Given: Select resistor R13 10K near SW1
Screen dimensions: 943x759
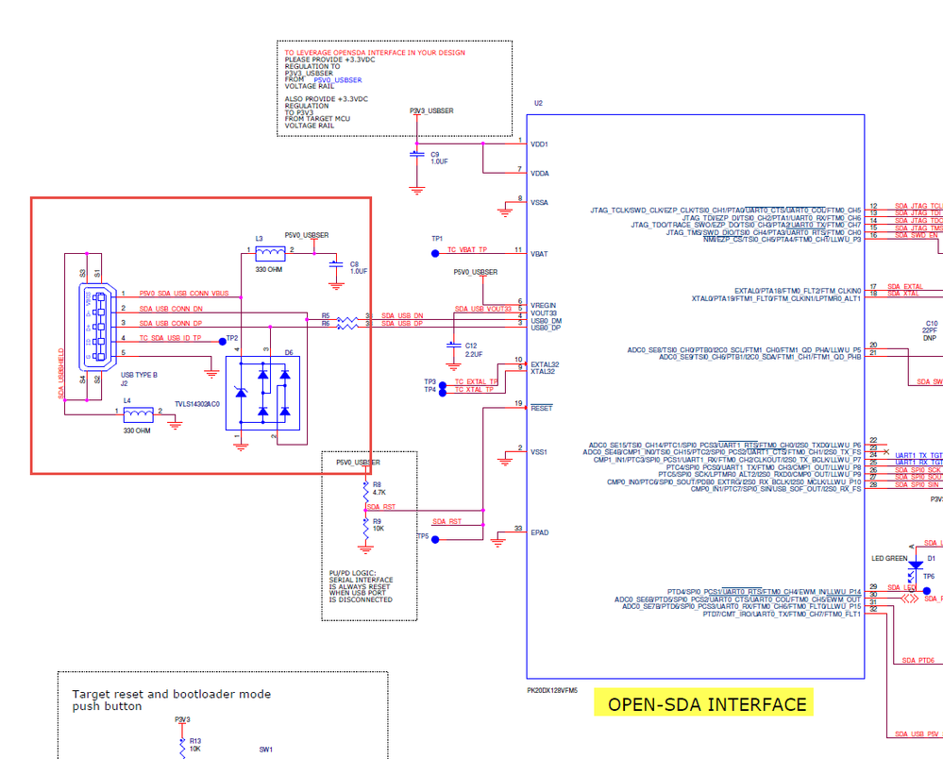Looking at the screenshot, I should tap(181, 746).
